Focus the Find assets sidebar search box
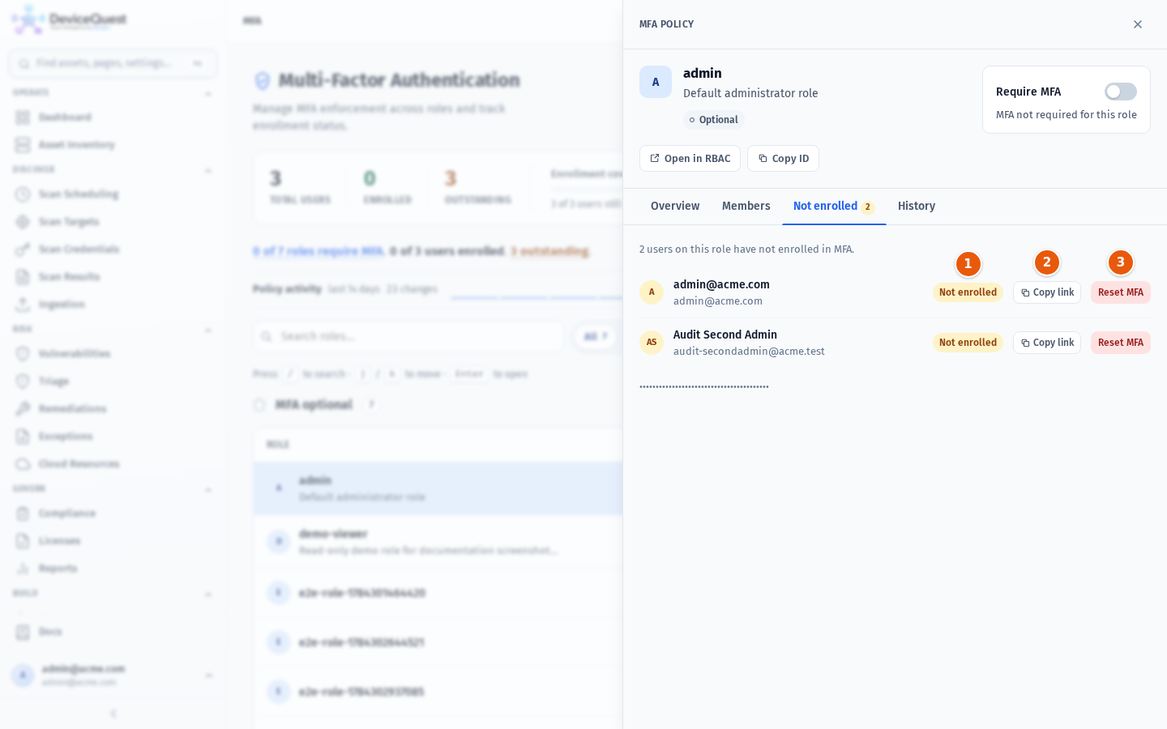Image resolution: width=1167 pixels, height=729 pixels. (113, 63)
